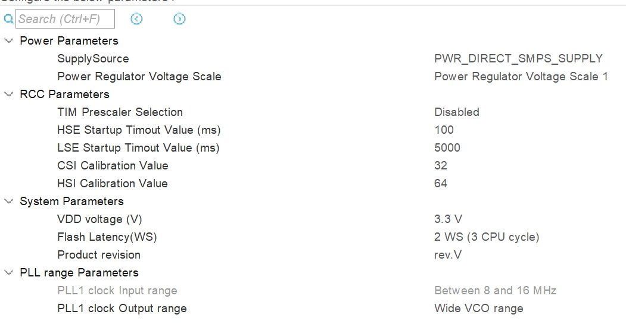The image size is (626, 324).
Task: Click the magnifier search icon
Action: pos(8,19)
